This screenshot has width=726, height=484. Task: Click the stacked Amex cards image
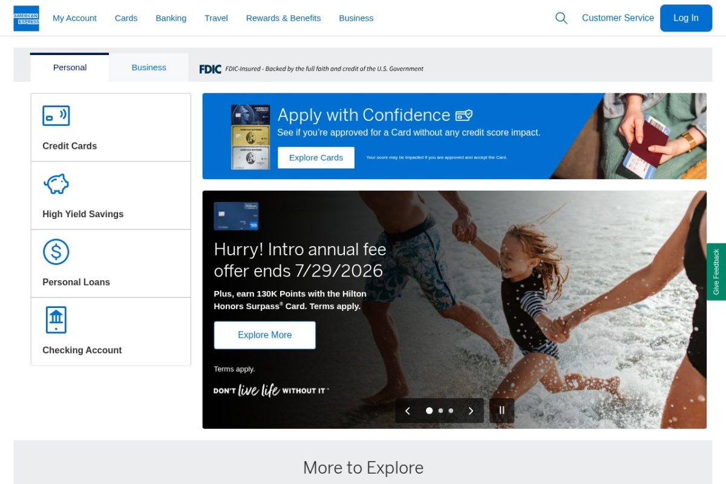[x=250, y=137]
